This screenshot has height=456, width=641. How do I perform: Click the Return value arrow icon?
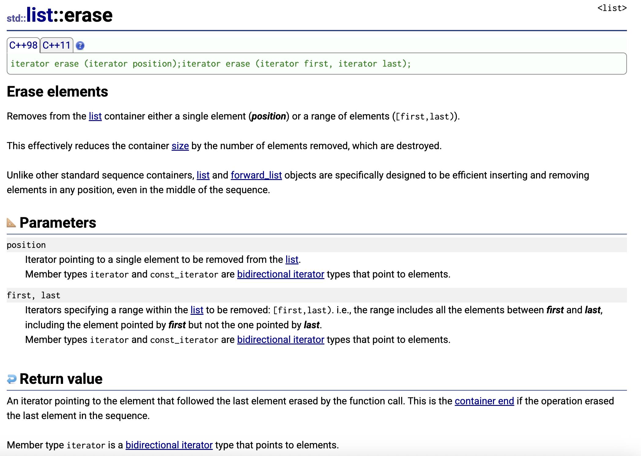(12, 379)
